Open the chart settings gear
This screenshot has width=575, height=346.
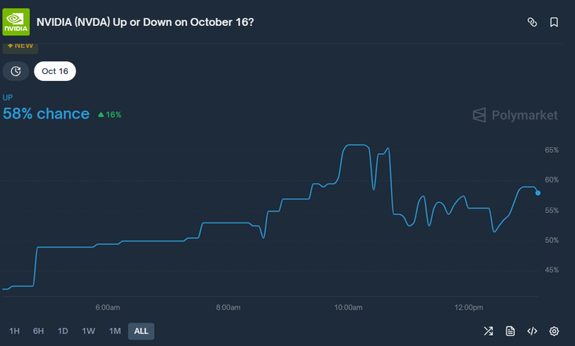point(554,331)
